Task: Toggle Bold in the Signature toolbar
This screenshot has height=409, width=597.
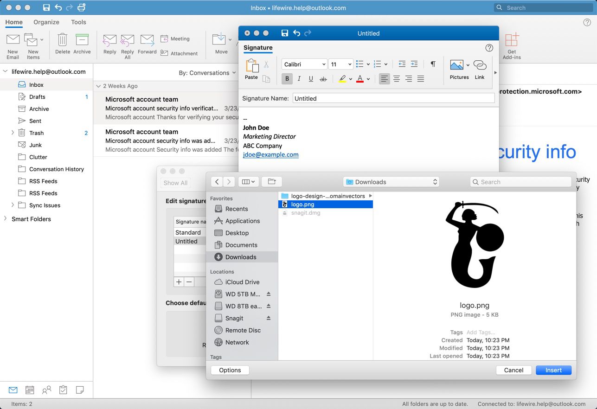Action: [287, 79]
